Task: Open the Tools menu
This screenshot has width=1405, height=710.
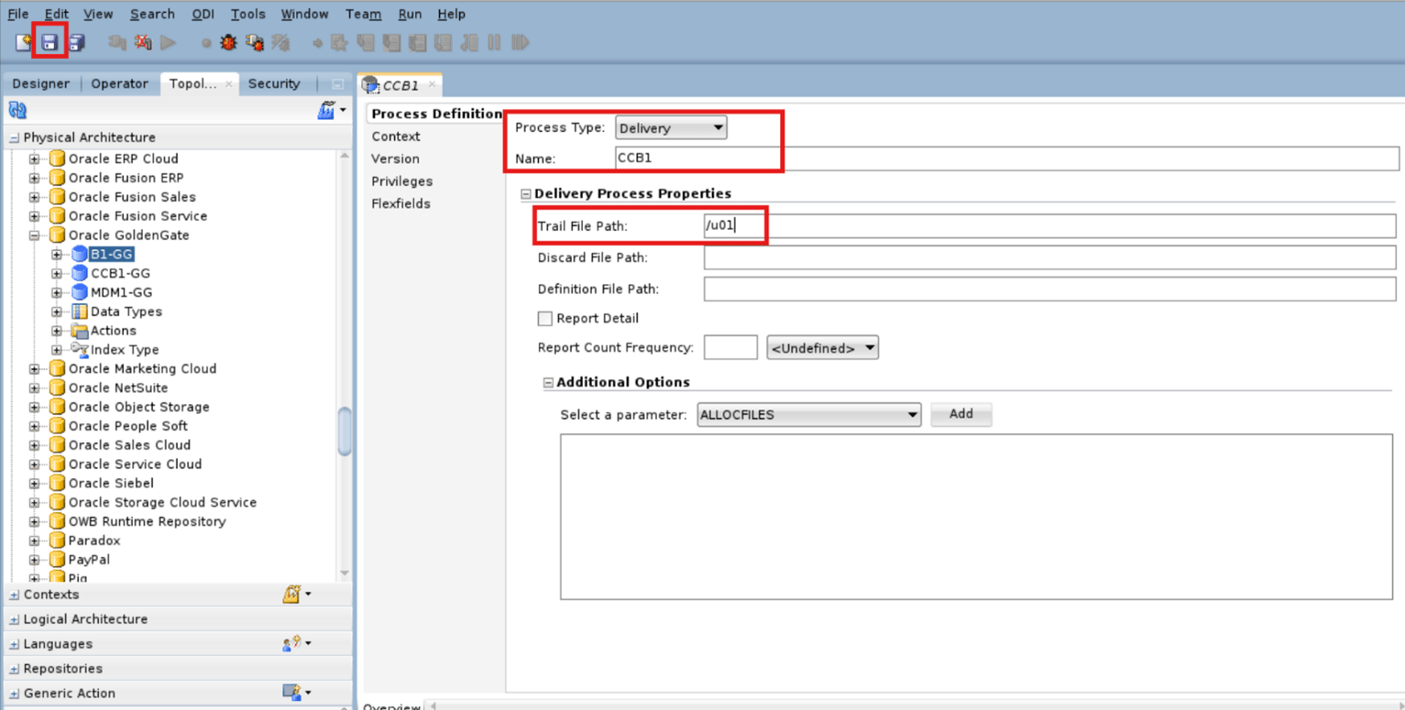Action: pyautogui.click(x=247, y=14)
